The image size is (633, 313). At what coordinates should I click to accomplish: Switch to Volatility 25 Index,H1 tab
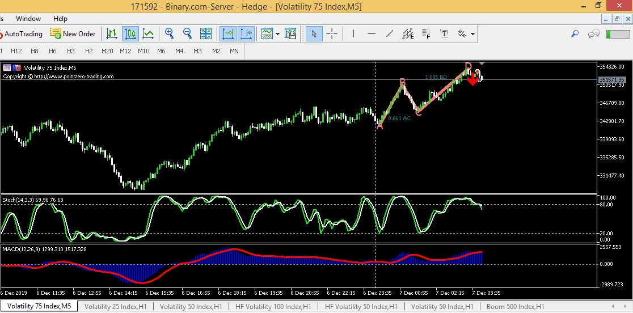pos(116,307)
